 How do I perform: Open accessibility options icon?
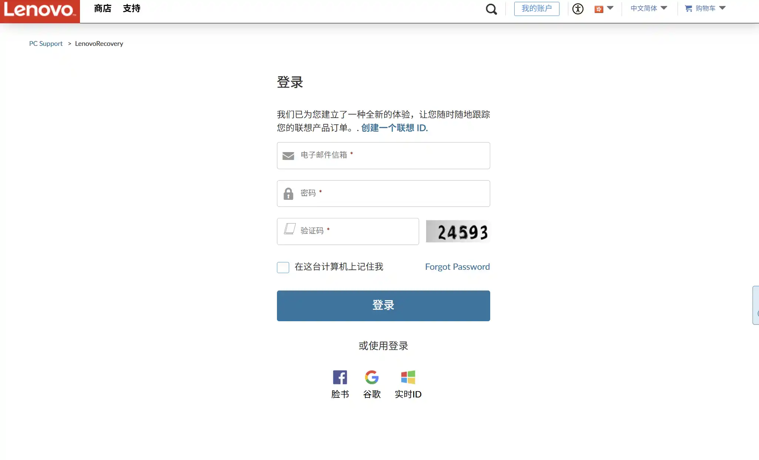[578, 9]
